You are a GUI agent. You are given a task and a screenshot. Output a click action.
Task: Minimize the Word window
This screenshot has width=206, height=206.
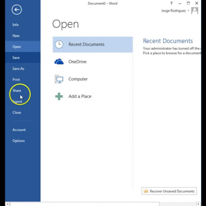point(180,3)
